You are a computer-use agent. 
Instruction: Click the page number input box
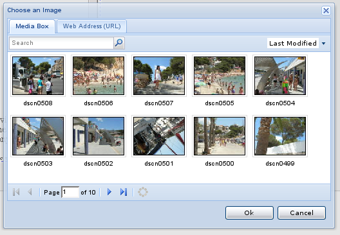[x=70, y=192]
